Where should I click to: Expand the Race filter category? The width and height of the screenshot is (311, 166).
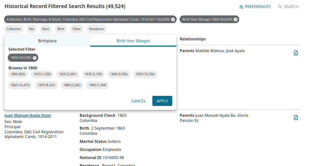click(x=46, y=29)
